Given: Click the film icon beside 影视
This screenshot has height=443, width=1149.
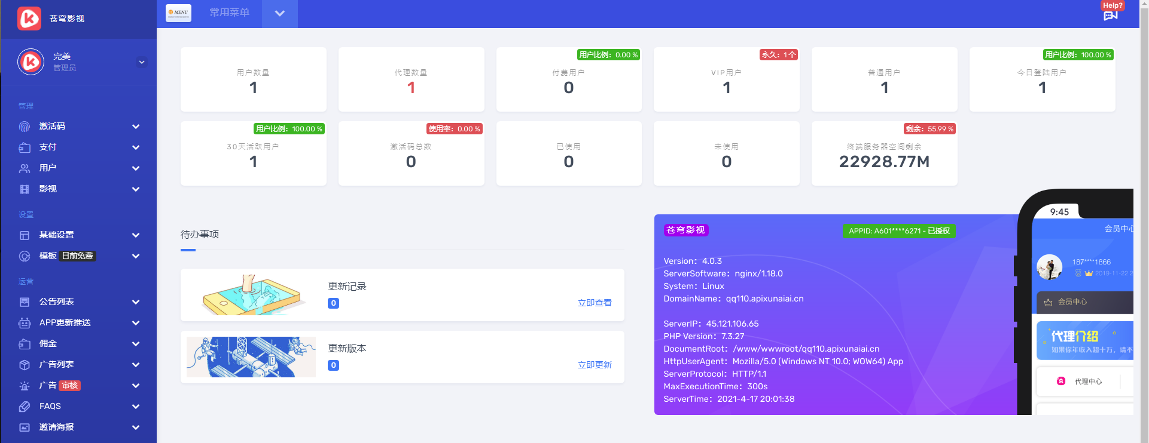Looking at the screenshot, I should 25,189.
